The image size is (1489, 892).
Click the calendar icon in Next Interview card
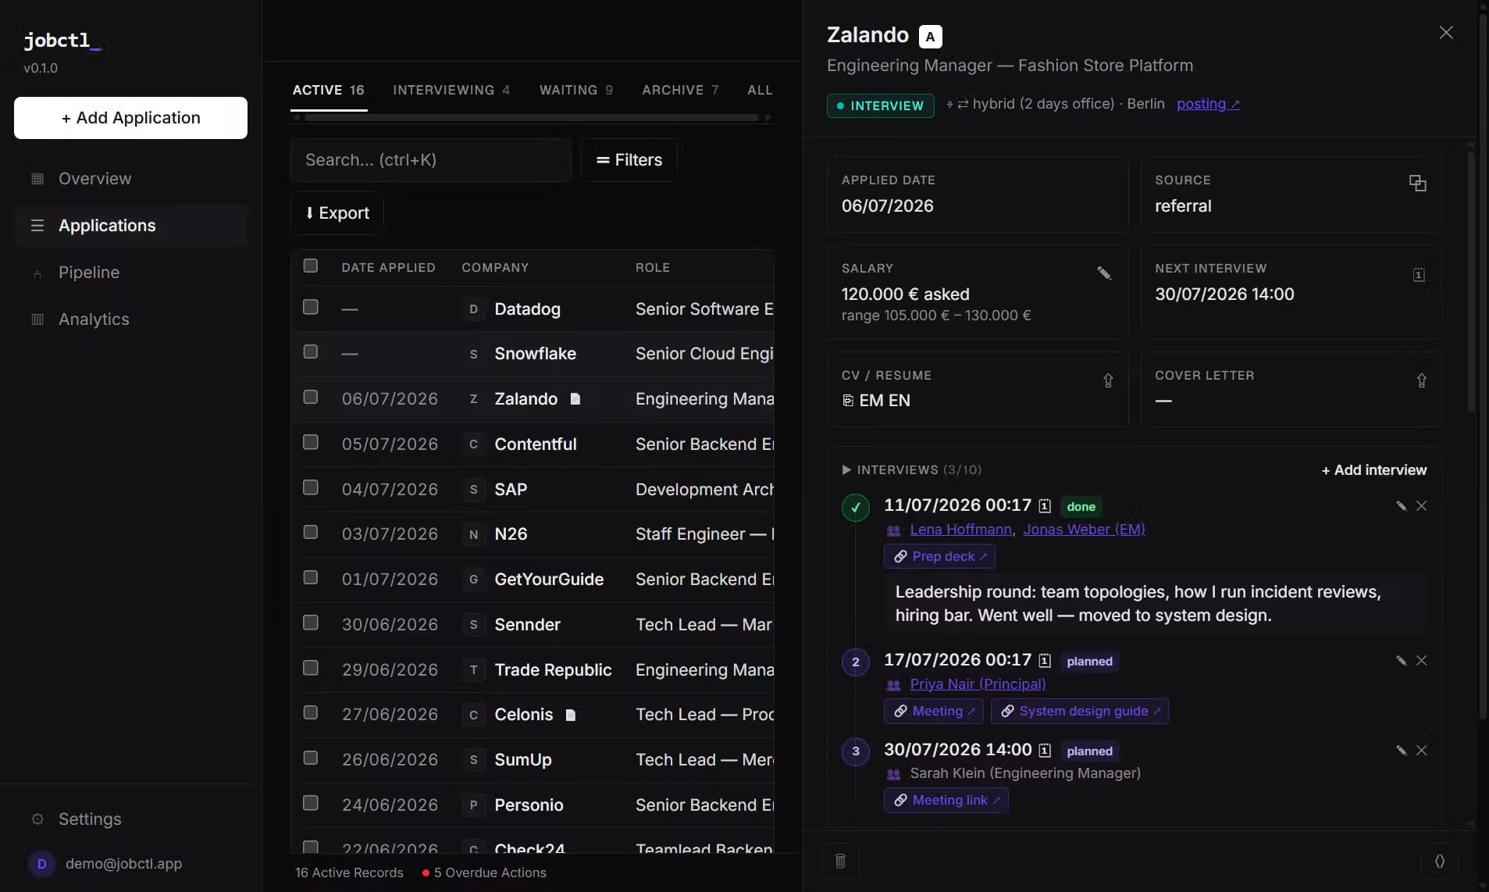pyautogui.click(x=1419, y=274)
